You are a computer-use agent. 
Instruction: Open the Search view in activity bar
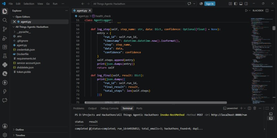5,20
